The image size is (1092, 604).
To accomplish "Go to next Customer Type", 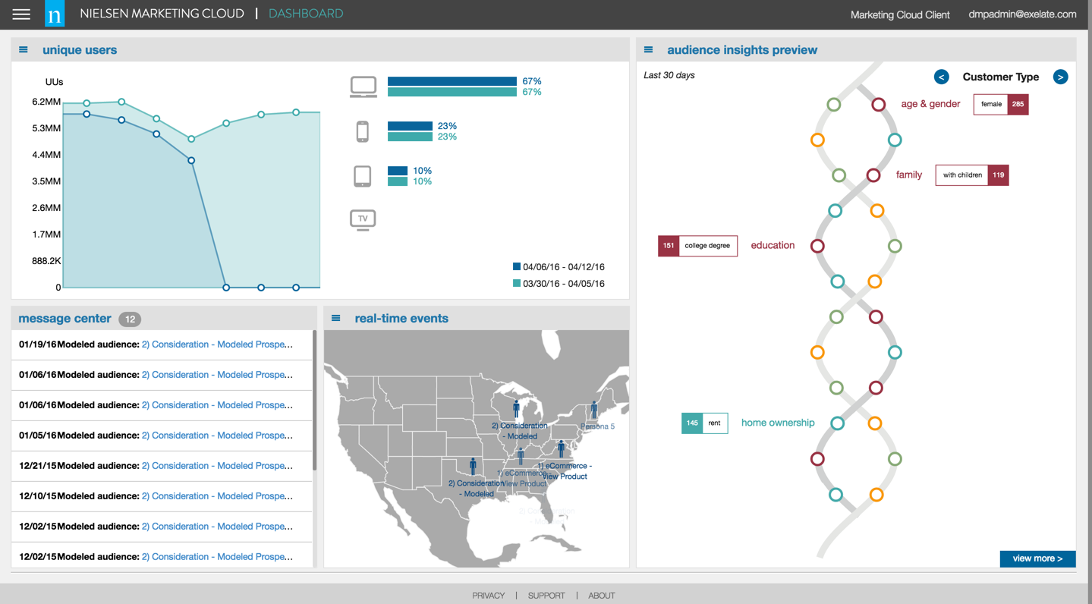I will pyautogui.click(x=1060, y=77).
